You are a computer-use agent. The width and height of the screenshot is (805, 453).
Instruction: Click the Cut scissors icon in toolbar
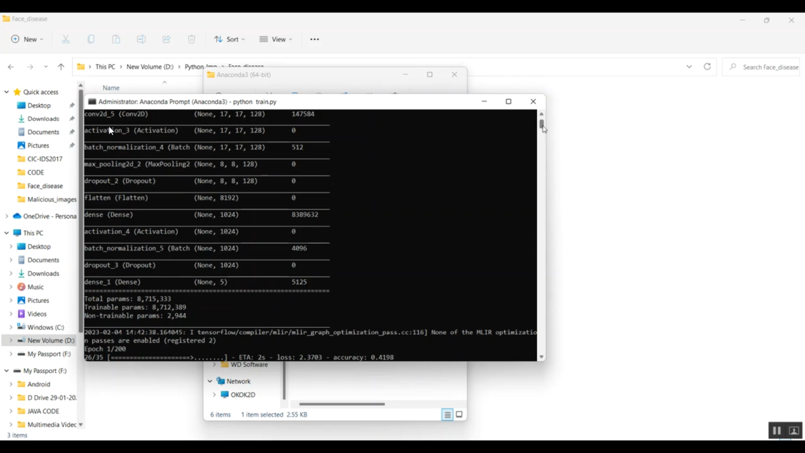point(66,39)
